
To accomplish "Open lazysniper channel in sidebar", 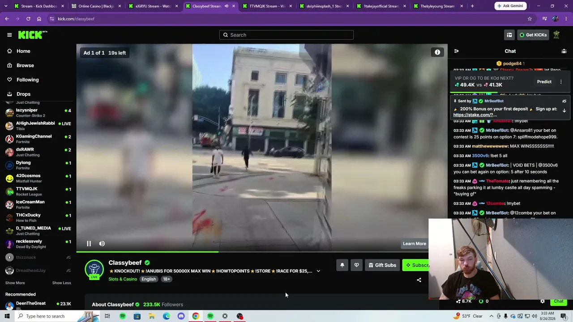I will coord(38,113).
